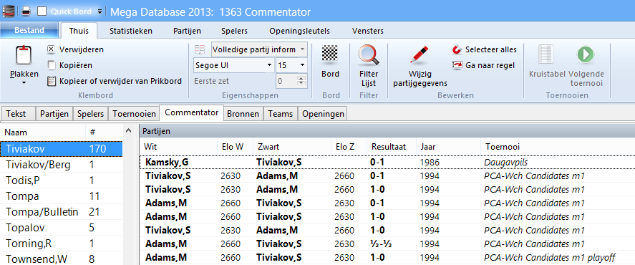
Task: Open the Vensters ribbon tab
Action: (368, 31)
